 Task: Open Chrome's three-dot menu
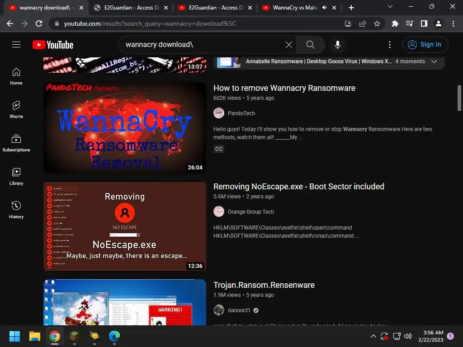453,23
